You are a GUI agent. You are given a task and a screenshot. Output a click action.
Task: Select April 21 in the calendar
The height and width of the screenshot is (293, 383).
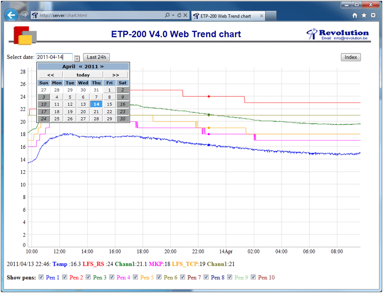point(96,112)
